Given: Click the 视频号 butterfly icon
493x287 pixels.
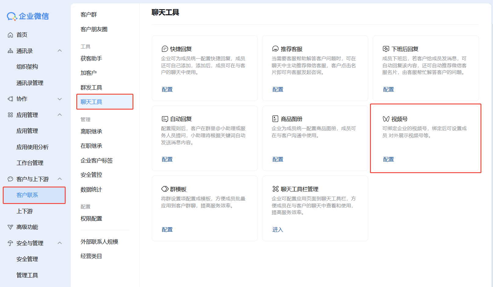Looking at the screenshot, I should pos(386,119).
